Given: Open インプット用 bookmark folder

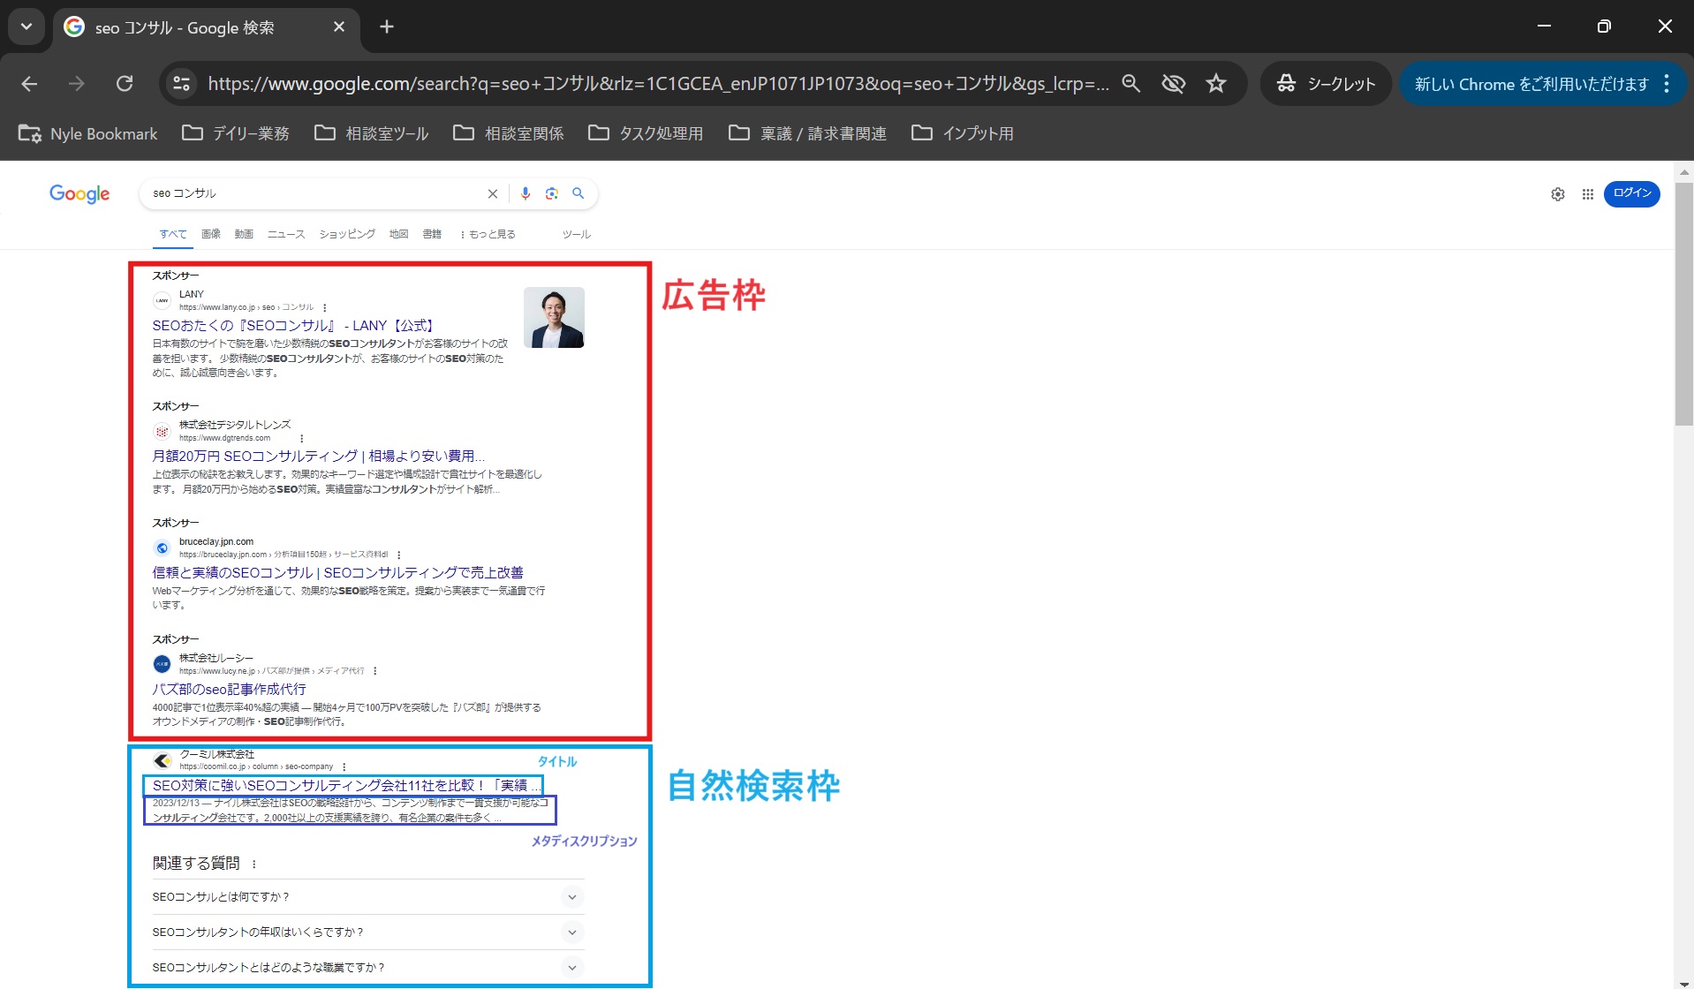Looking at the screenshot, I should click(x=963, y=133).
